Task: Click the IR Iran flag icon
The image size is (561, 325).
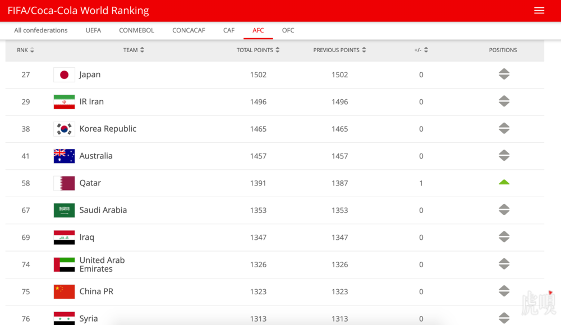Action: point(64,102)
